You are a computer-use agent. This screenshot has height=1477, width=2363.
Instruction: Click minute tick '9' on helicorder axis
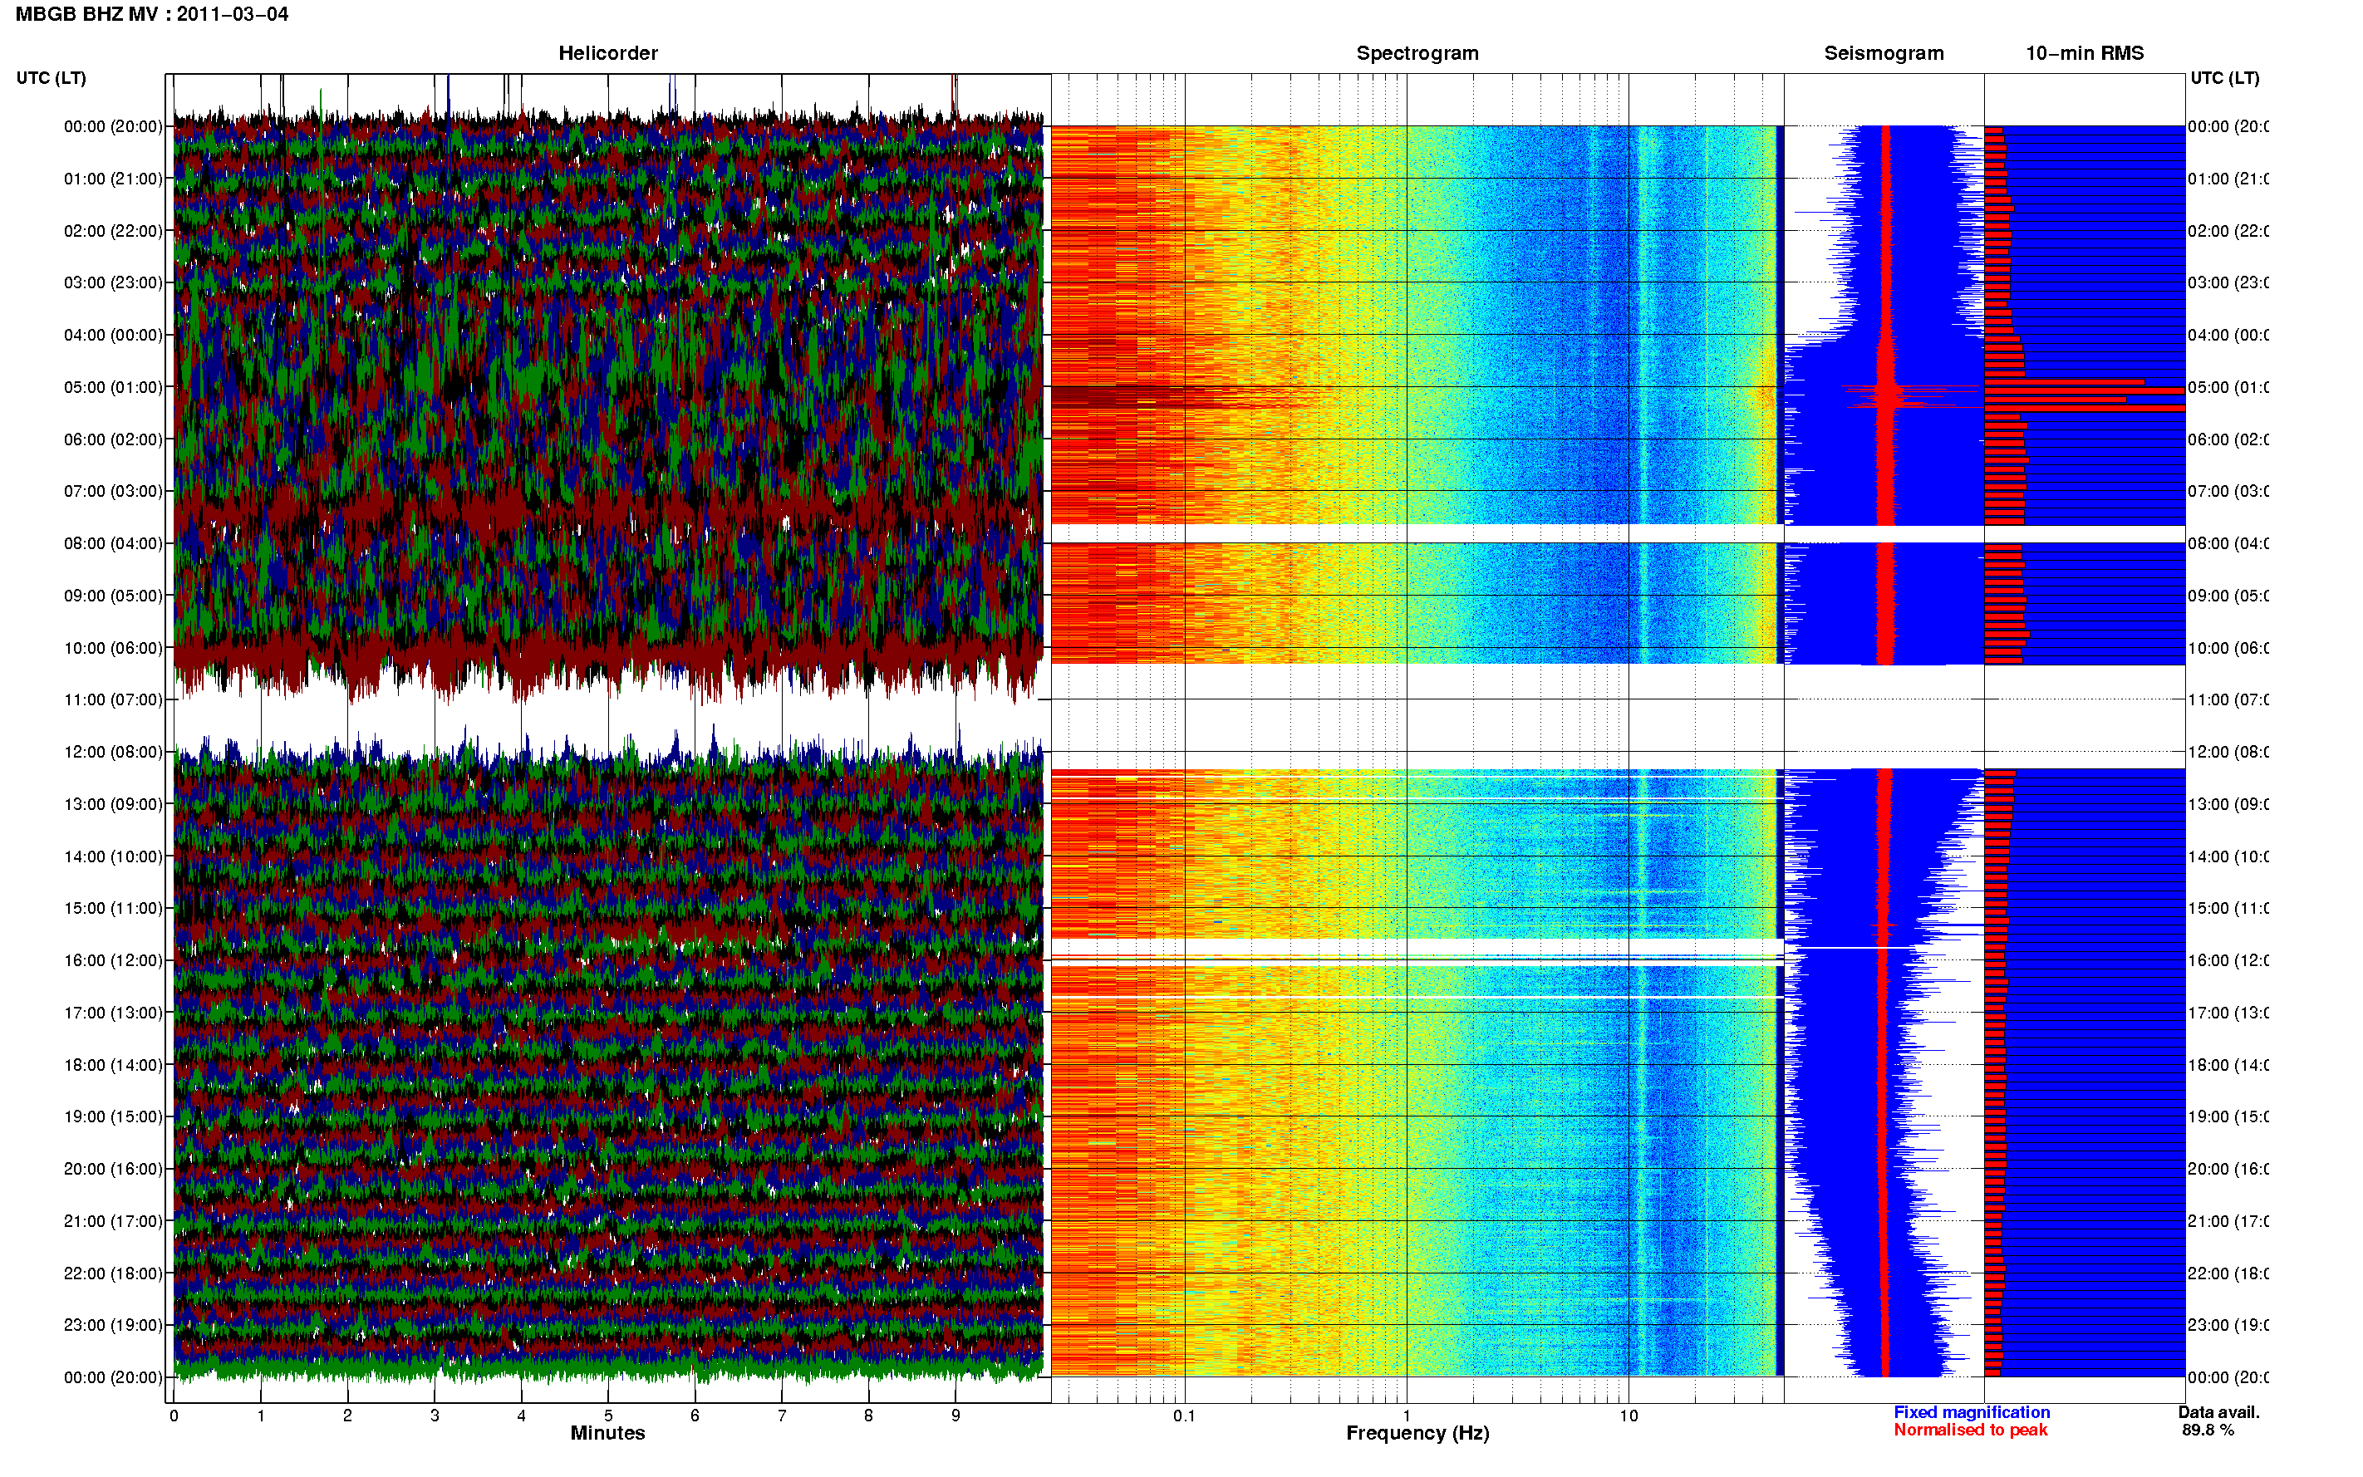click(956, 1416)
